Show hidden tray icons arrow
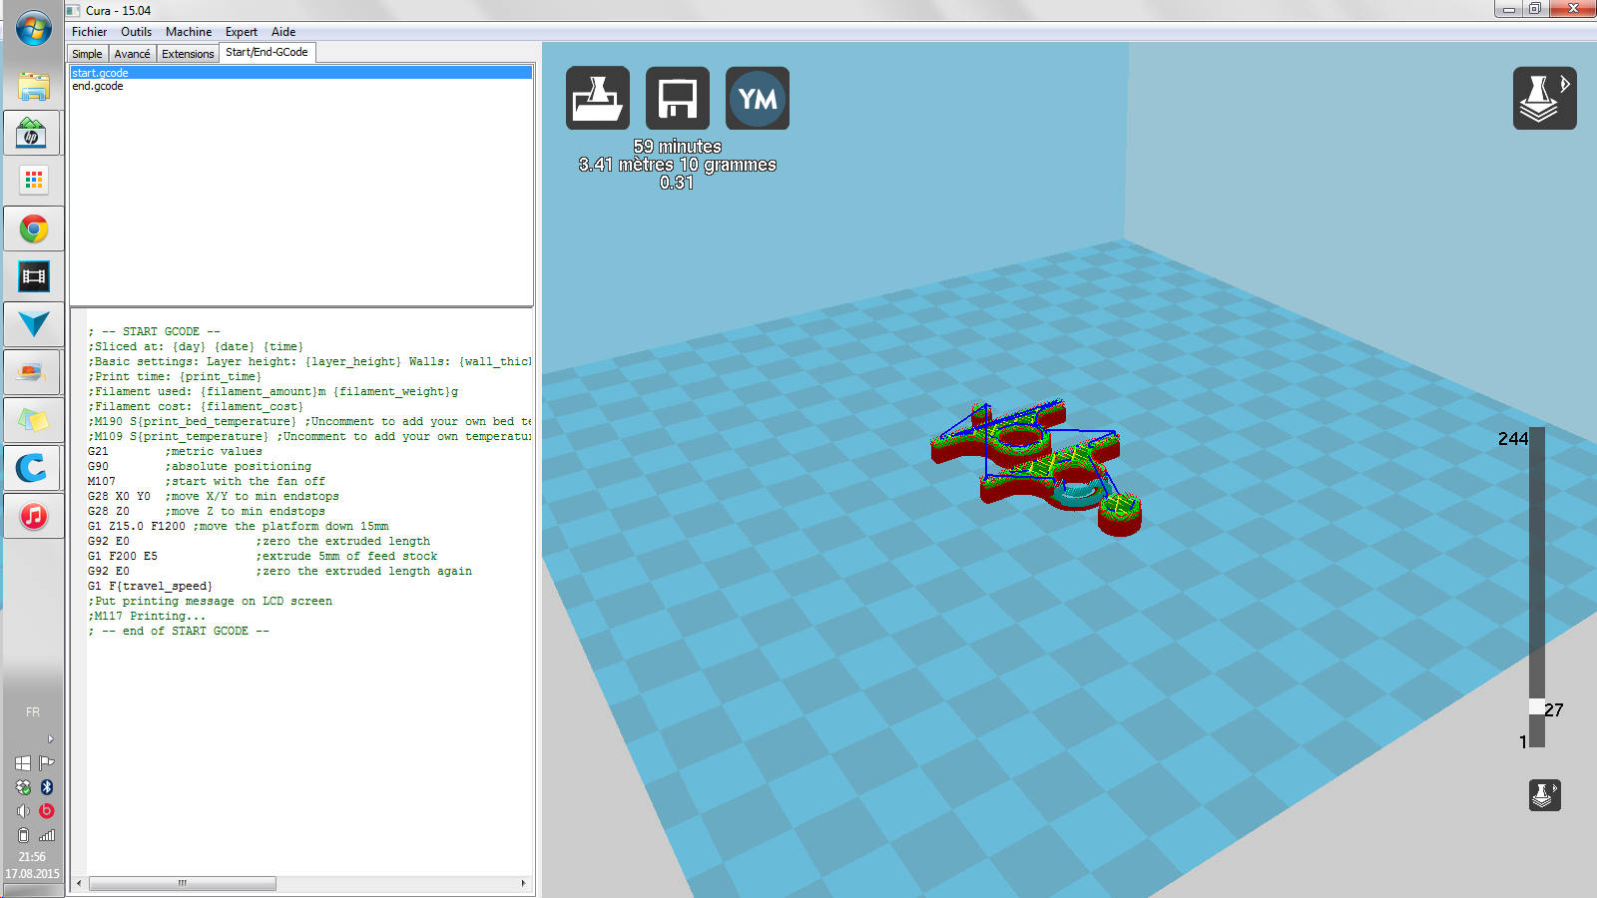Viewport: 1597px width, 898px height. point(50,739)
